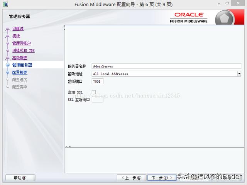247x185 pixels.
Task: Select the 管理服务器 step in sidebar
Action: pyautogui.click(x=22, y=65)
